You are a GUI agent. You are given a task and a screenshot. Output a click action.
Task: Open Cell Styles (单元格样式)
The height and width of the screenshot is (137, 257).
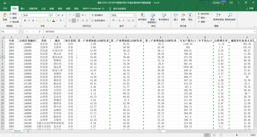click(164, 18)
